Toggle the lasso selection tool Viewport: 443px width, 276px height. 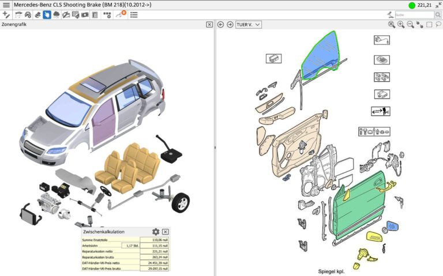(438, 25)
